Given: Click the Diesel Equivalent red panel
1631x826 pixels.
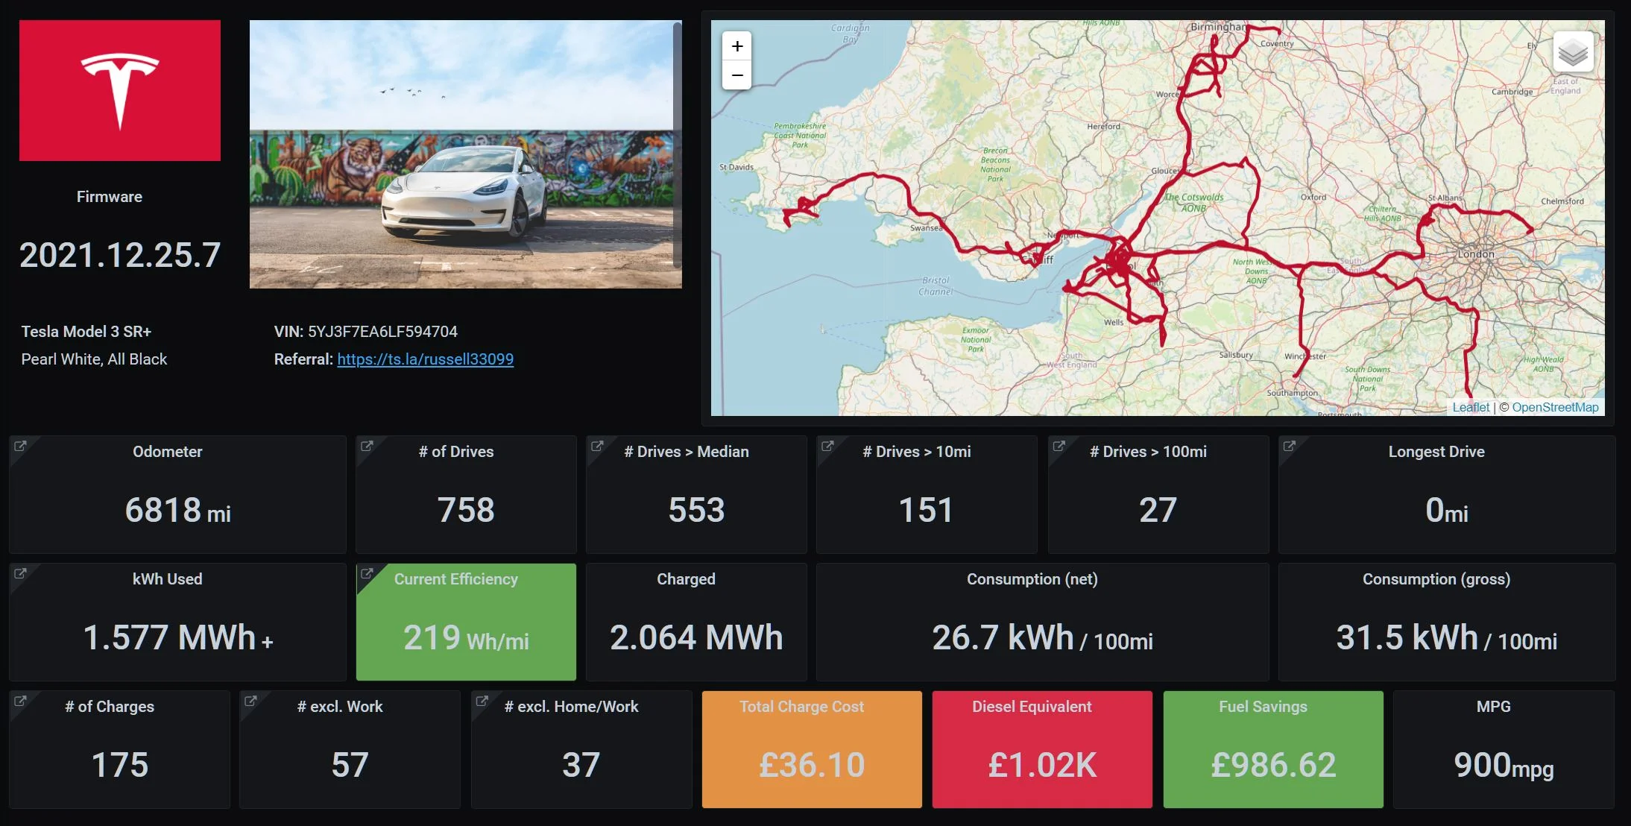Looking at the screenshot, I should [1042, 749].
